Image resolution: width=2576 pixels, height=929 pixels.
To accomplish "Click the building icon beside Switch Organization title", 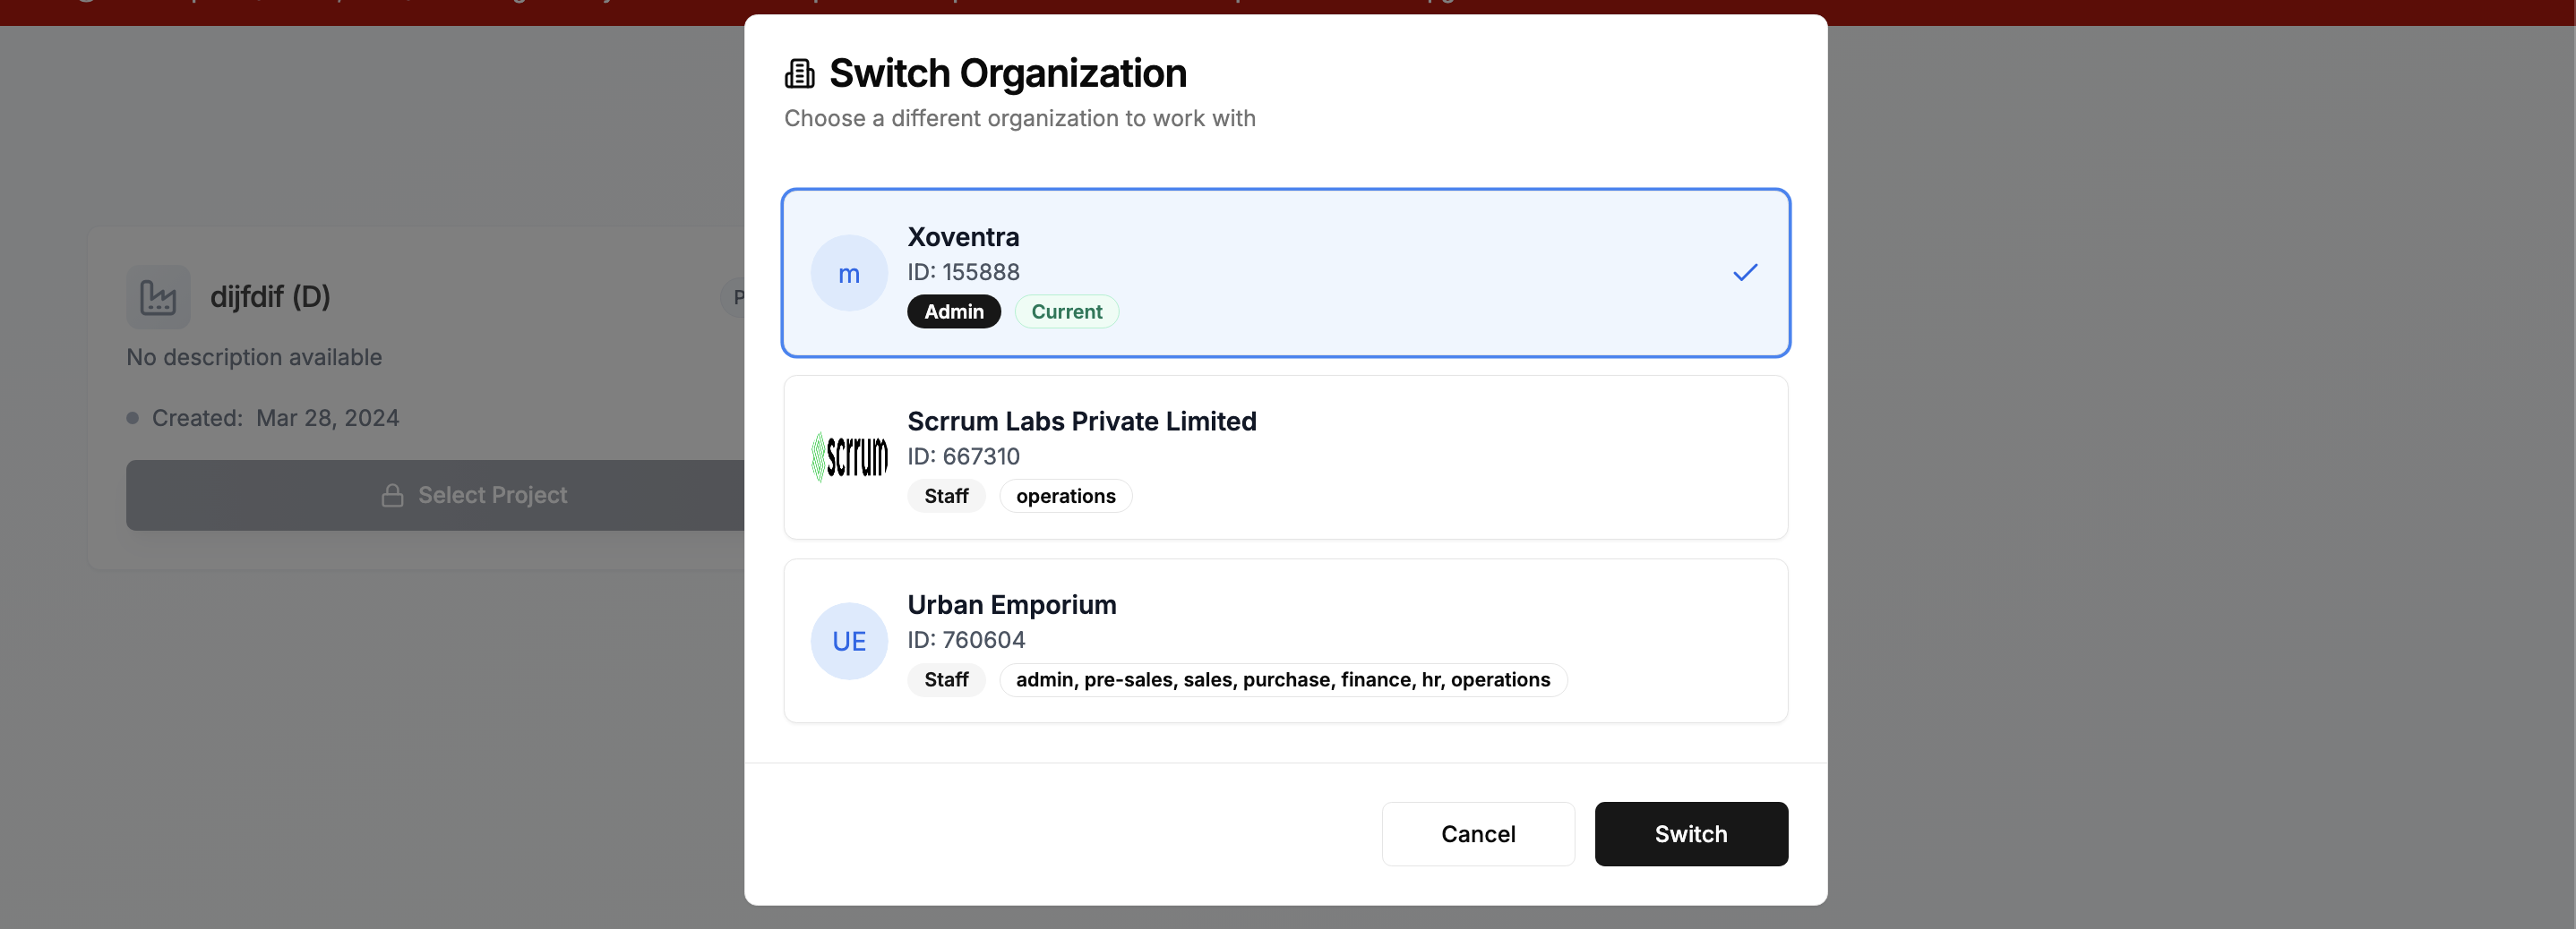I will 799,71.
